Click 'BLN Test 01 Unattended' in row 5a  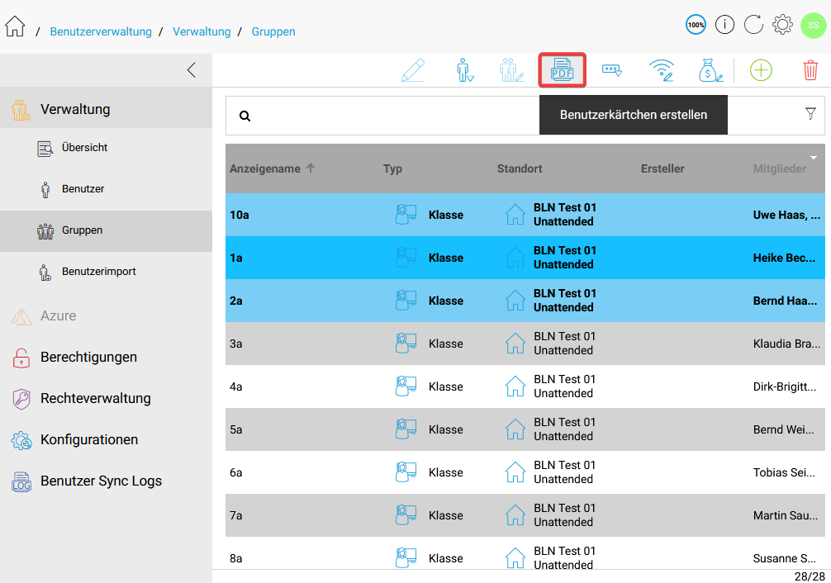[564, 429]
